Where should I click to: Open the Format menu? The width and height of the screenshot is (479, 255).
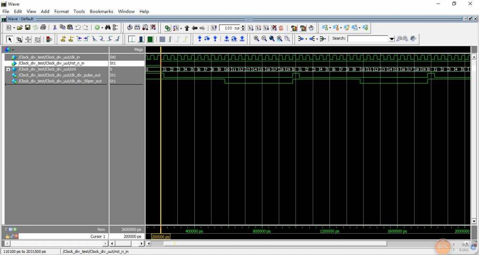[61, 11]
